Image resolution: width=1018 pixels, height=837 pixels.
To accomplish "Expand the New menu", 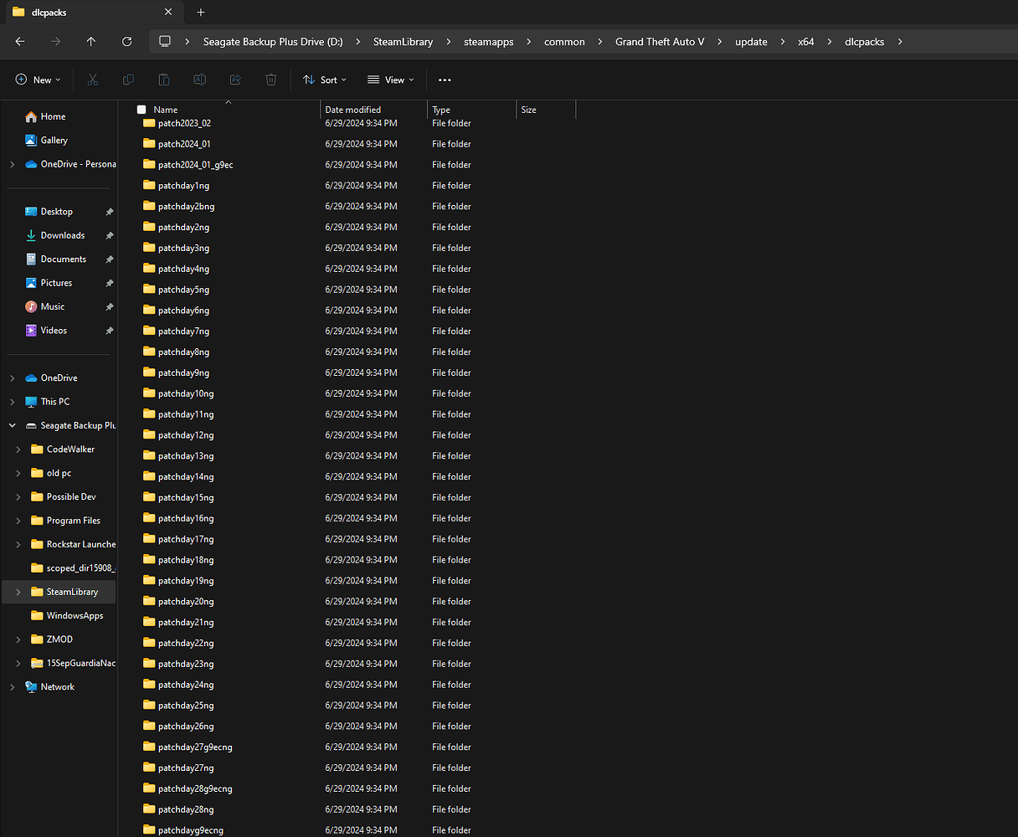I will click(37, 80).
